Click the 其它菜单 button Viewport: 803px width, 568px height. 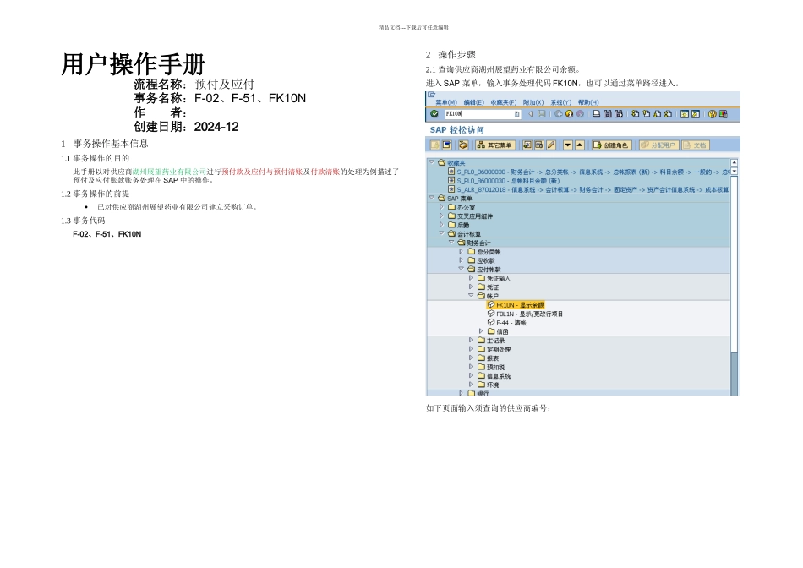(495, 145)
